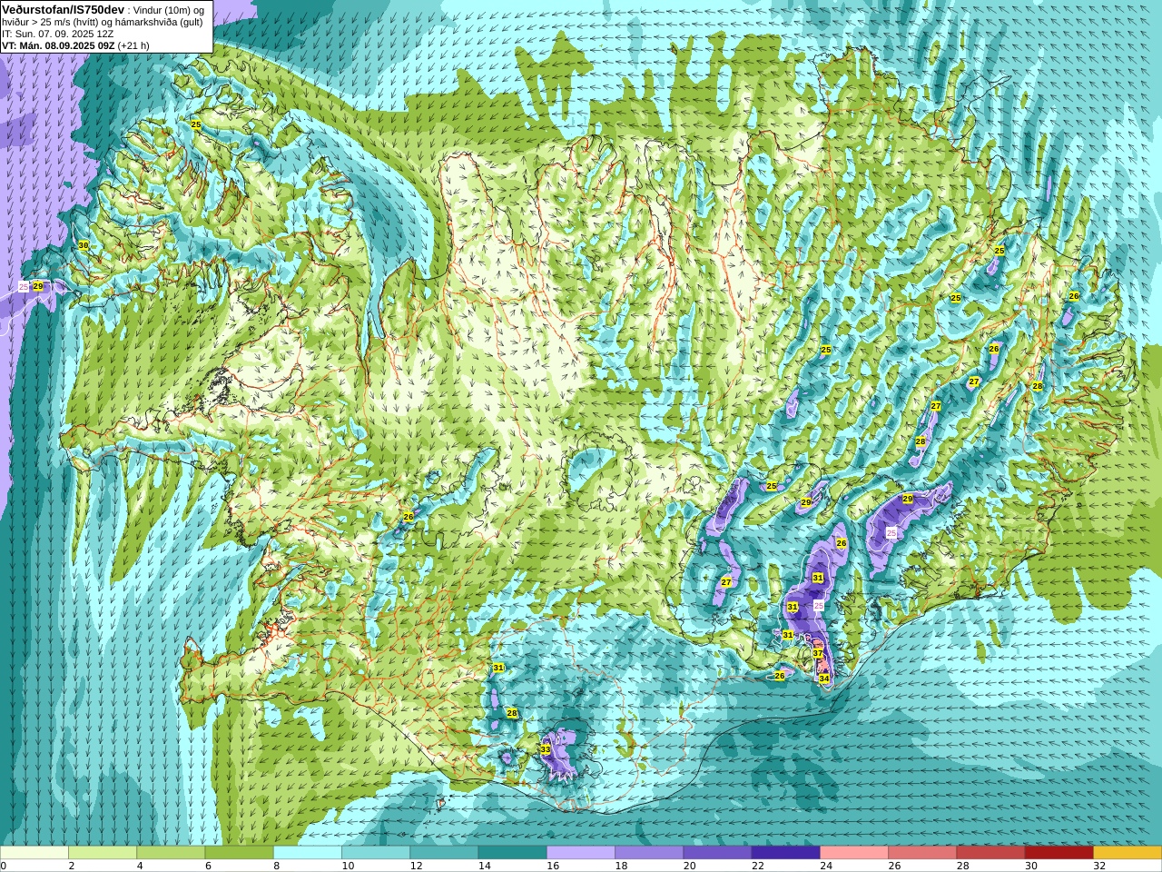Select the legend tick label '10'
Screen dimensions: 1162x872
348,866
